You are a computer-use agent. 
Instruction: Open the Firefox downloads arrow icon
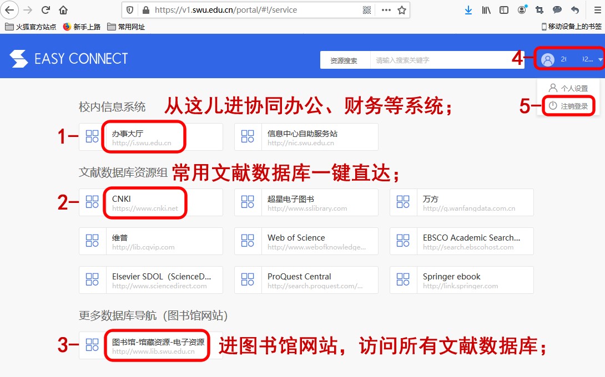(468, 10)
